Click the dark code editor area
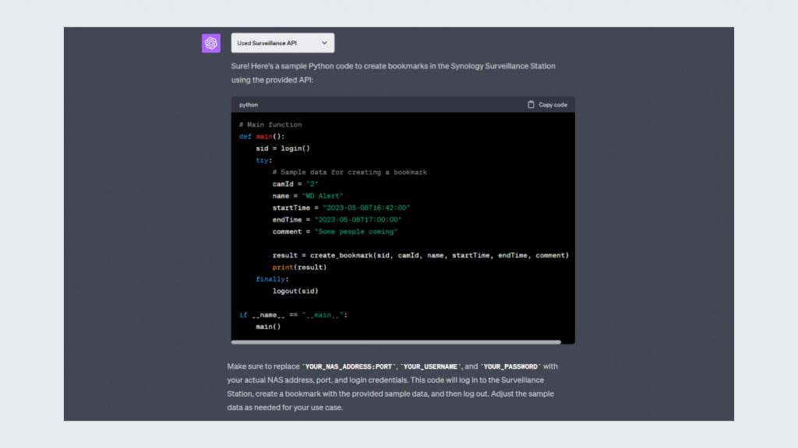 pos(402,226)
